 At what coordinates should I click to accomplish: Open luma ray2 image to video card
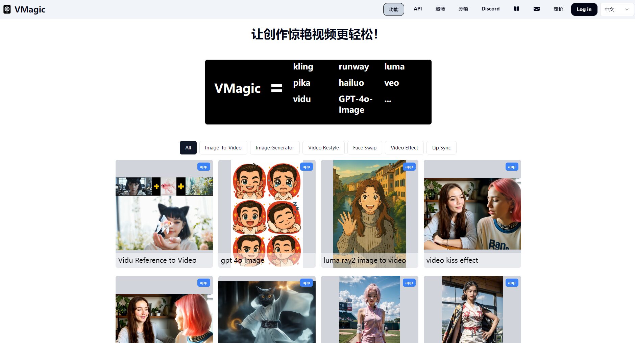pyautogui.click(x=370, y=214)
